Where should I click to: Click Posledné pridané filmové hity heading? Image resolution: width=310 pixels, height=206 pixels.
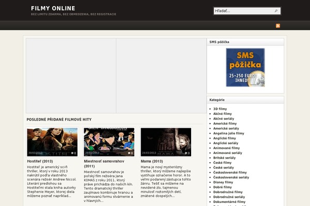click(59, 119)
